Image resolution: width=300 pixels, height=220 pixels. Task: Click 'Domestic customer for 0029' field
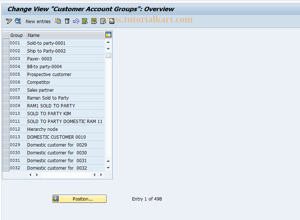(66, 145)
